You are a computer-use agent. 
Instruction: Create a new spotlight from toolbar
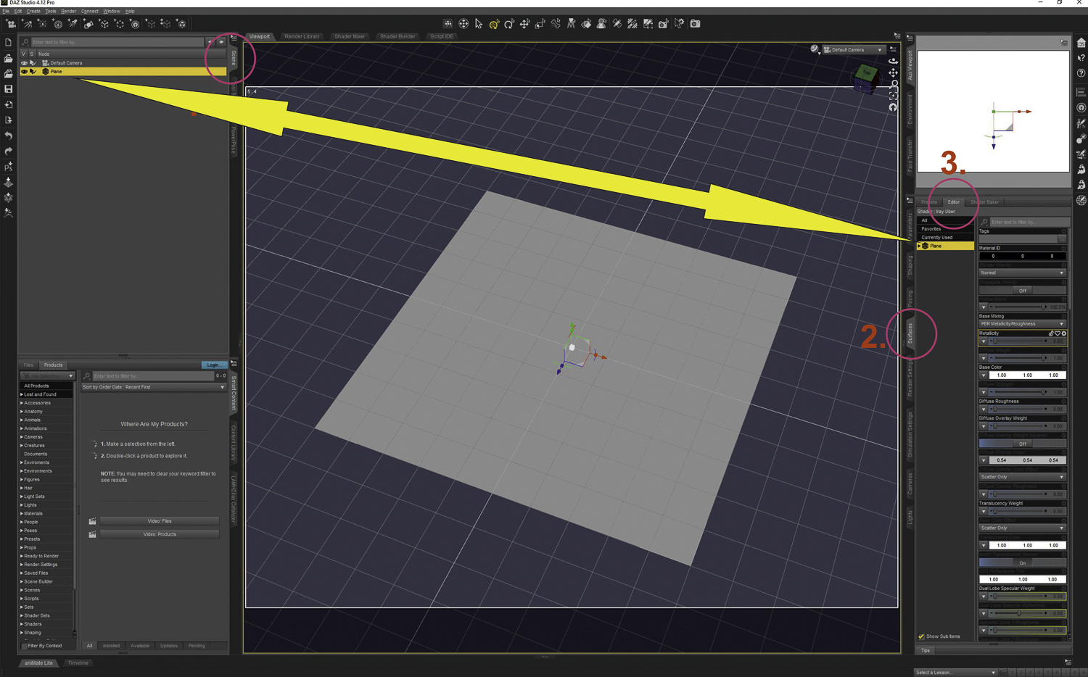point(73,24)
